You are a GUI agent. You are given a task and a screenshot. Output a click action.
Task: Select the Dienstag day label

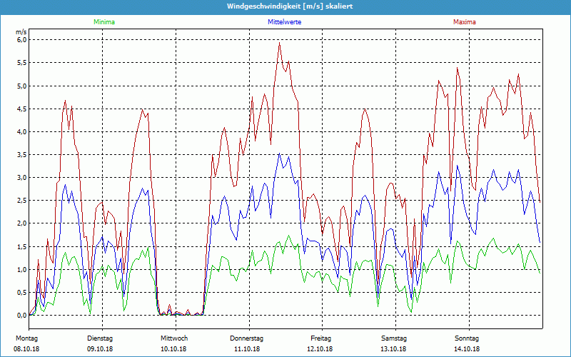(100, 338)
